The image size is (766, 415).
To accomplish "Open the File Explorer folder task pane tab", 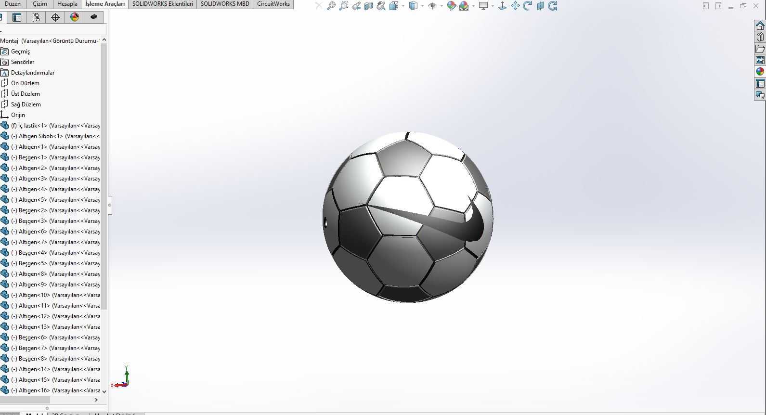I will point(760,49).
